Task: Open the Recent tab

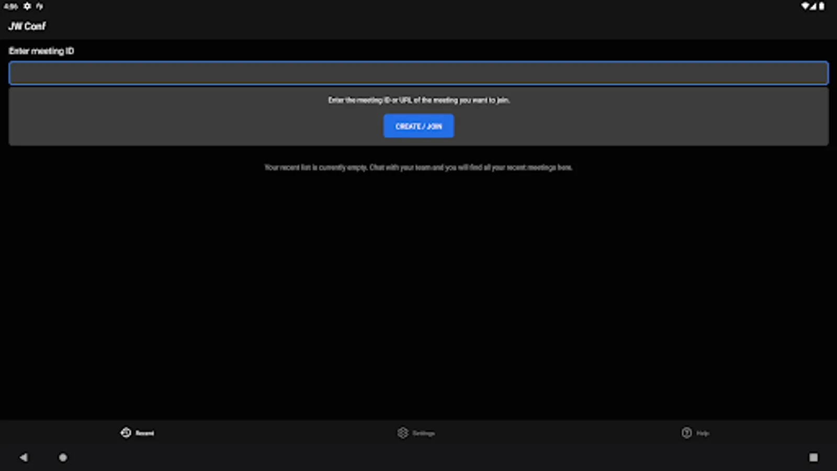Action: tap(138, 433)
